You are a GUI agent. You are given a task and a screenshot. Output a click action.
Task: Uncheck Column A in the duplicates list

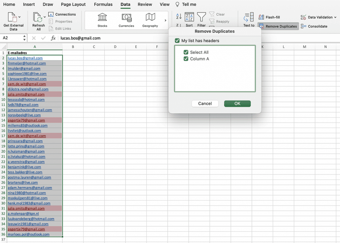[x=187, y=59]
